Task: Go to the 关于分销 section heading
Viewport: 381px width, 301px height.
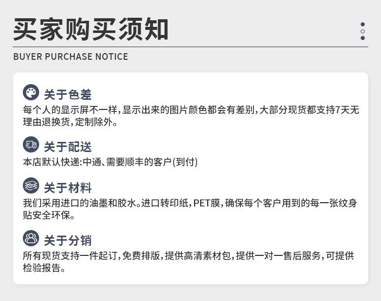Action: coord(68,240)
